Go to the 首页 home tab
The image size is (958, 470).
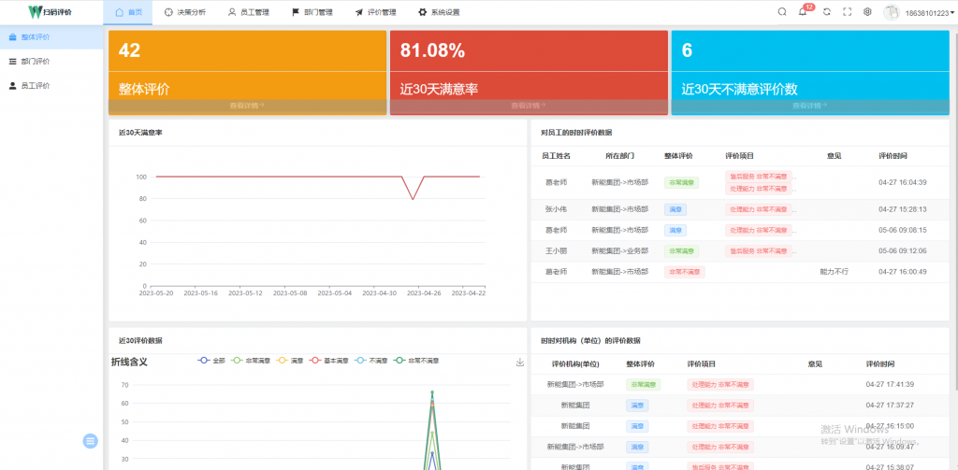tap(128, 12)
